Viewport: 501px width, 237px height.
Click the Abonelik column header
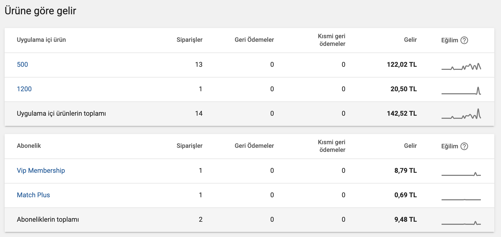[29, 146]
